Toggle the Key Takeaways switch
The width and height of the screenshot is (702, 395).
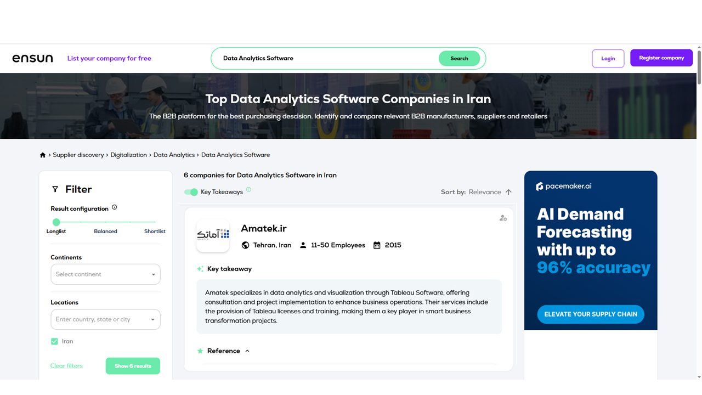point(191,192)
